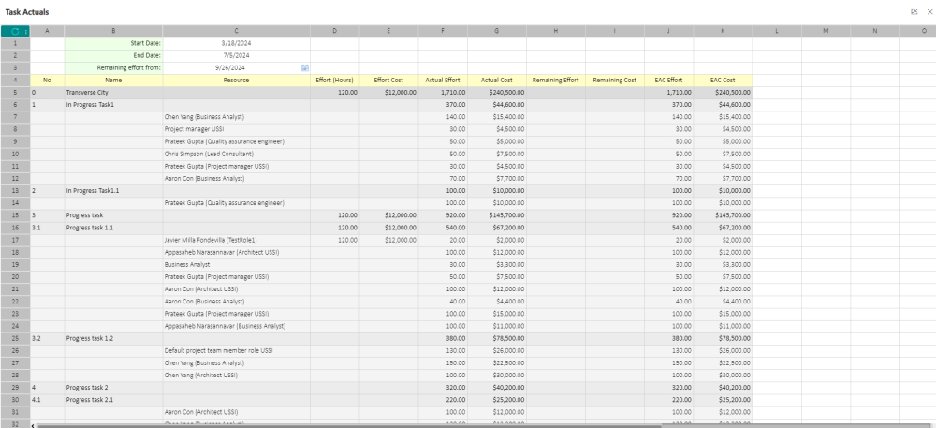Click the refresh icon in the grid corner
Screen dimensions: 936x428
pyautogui.click(x=15, y=31)
